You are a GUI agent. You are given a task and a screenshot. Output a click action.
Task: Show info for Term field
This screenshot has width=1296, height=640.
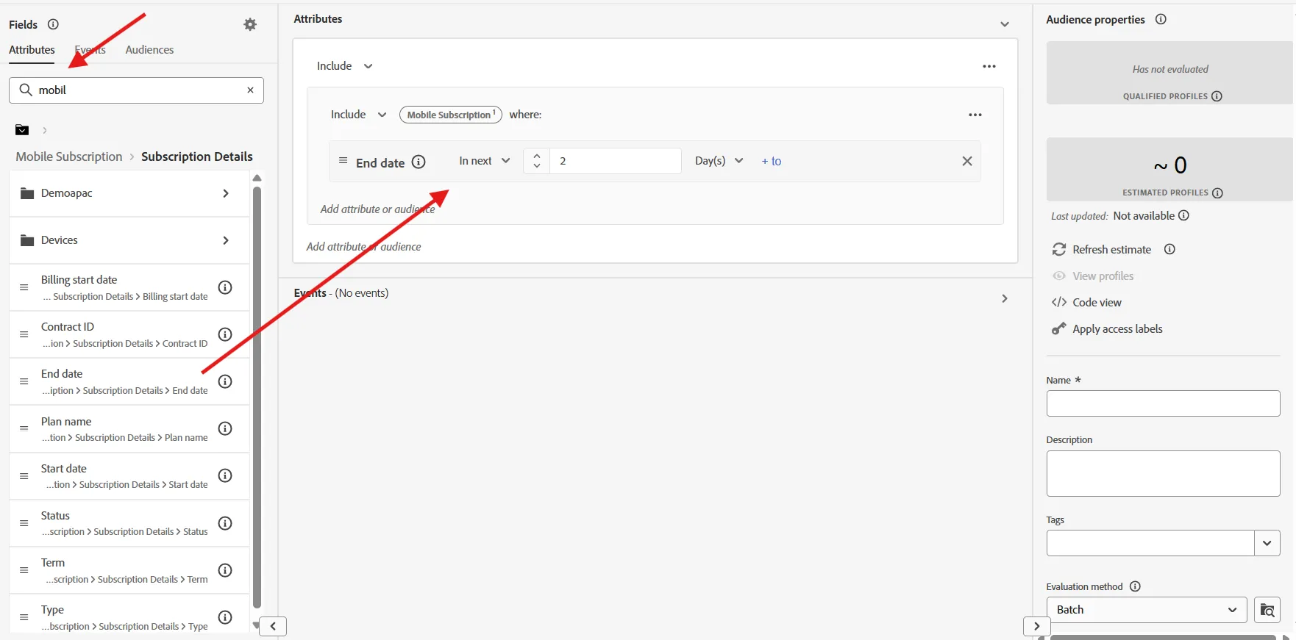[x=226, y=570]
